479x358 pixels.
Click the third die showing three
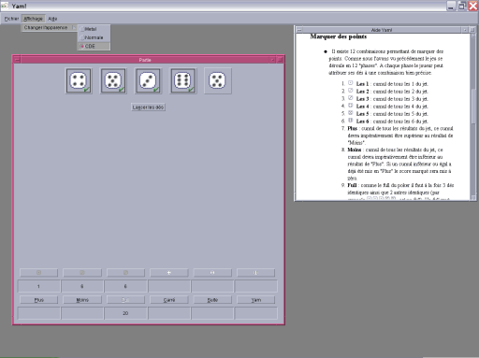[x=149, y=81]
